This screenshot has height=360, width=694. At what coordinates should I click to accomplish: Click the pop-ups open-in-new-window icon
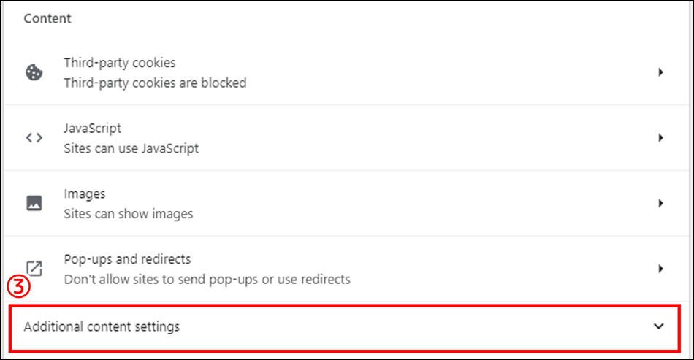[34, 269]
